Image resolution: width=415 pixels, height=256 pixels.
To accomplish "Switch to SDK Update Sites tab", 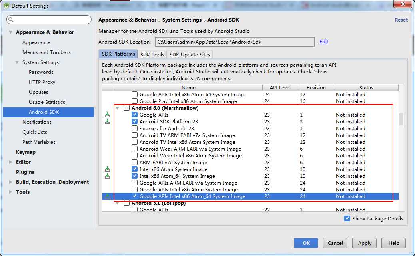I will pos(190,54).
